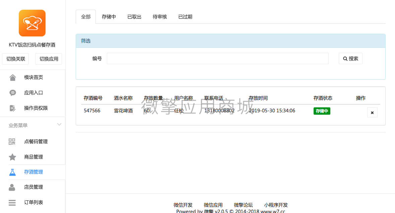
Task: Click the 存放时间 column header
Action: coord(258,98)
